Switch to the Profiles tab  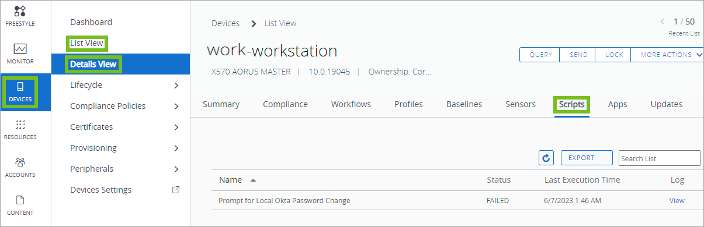click(408, 104)
